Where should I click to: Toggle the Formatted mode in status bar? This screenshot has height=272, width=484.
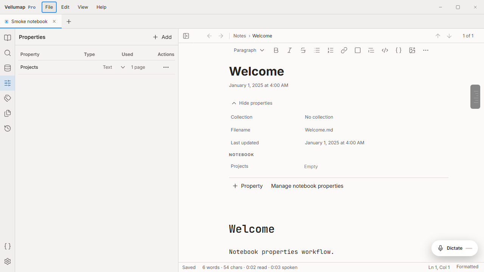tap(467, 267)
